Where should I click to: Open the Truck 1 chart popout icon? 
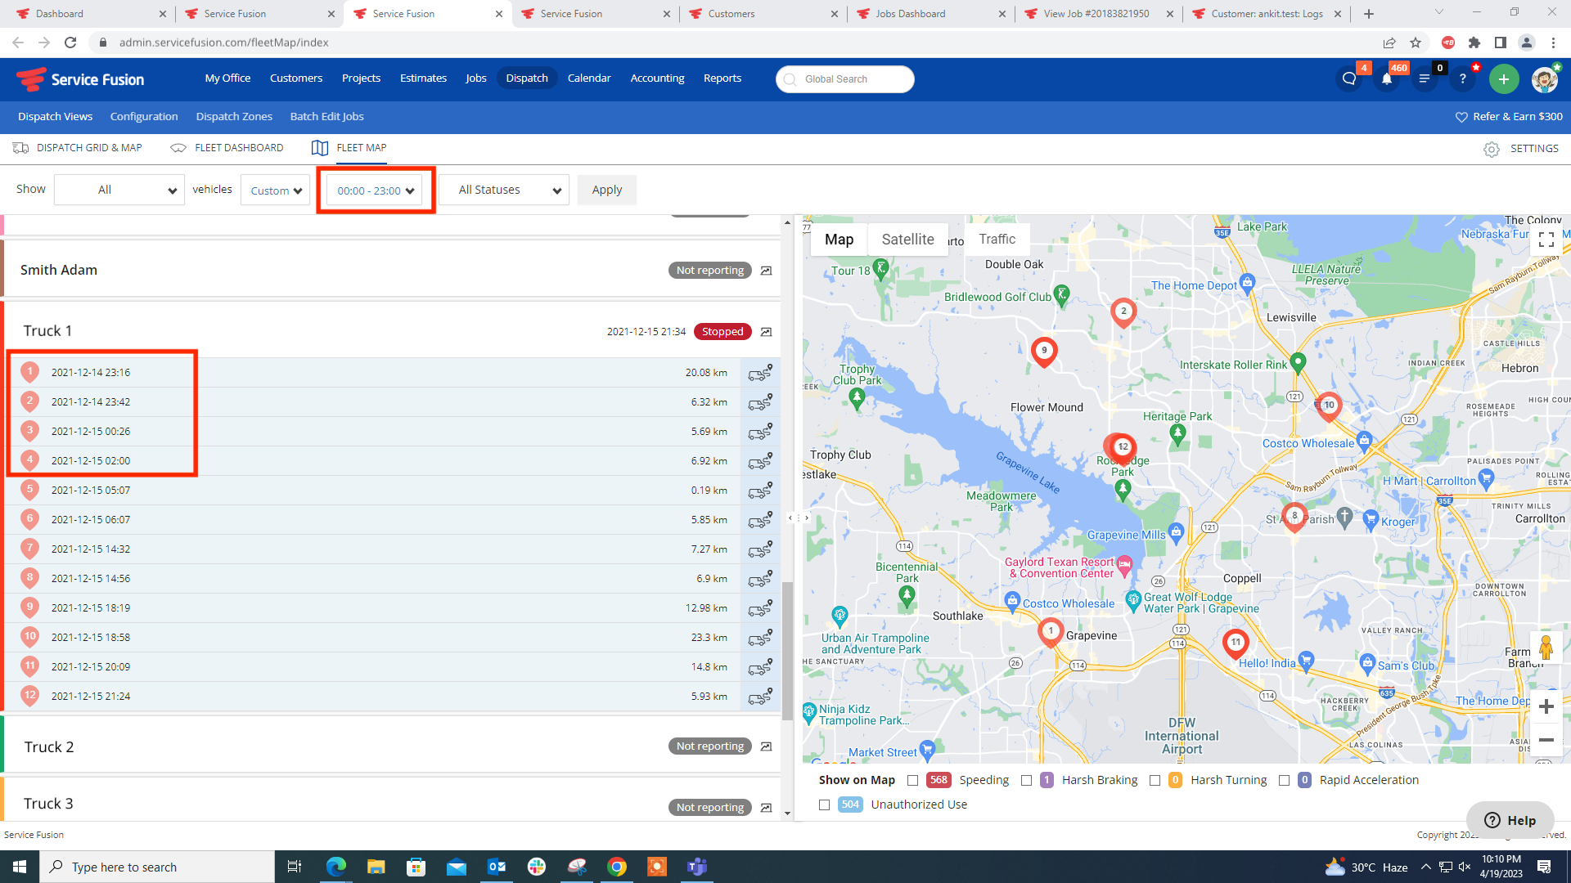click(766, 332)
